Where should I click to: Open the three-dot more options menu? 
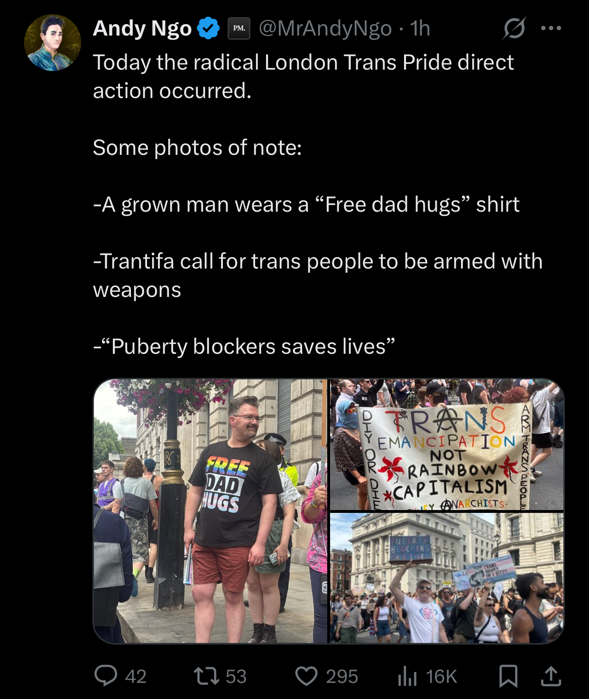(551, 28)
